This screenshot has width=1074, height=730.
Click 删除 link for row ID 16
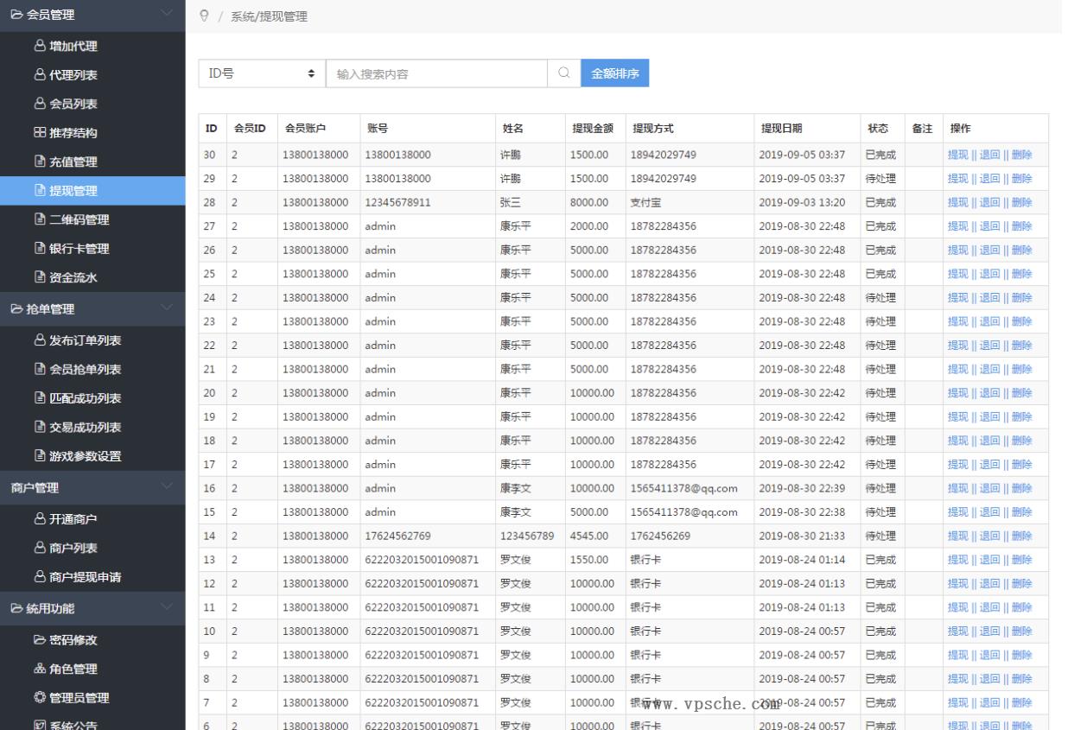[1021, 488]
